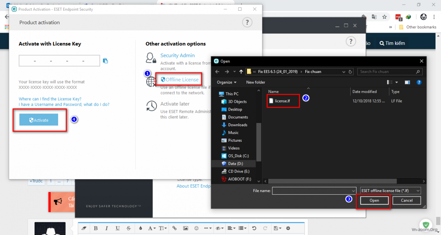Image resolution: width=441 pixels, height=235 pixels.
Task: Refresh the folder address bar
Action: click(350, 72)
